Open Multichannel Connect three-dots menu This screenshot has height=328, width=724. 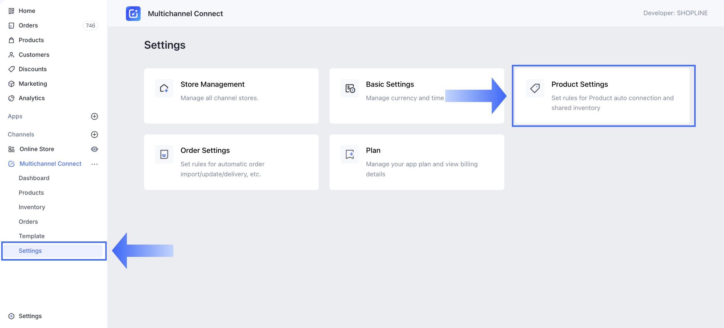coord(94,164)
